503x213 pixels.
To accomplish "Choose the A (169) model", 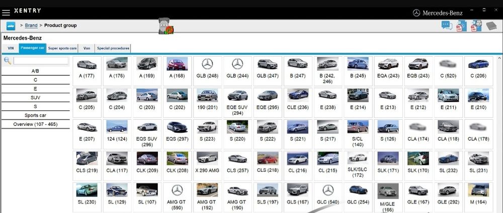I will click(x=147, y=71).
